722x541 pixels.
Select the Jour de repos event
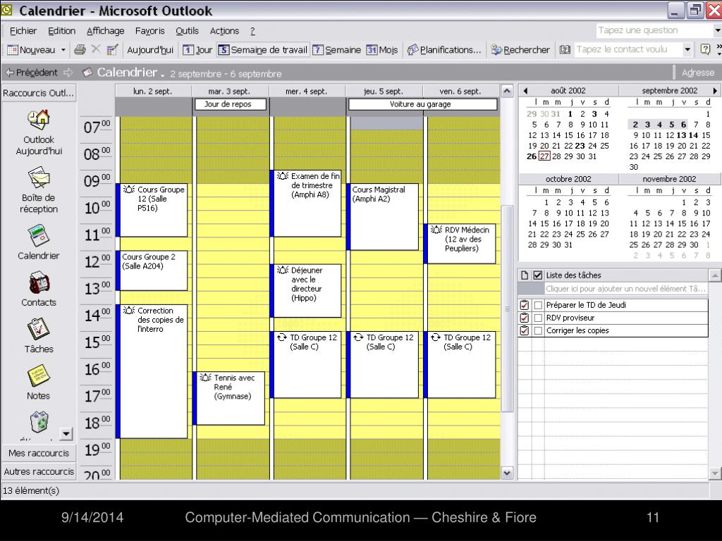[x=231, y=104]
